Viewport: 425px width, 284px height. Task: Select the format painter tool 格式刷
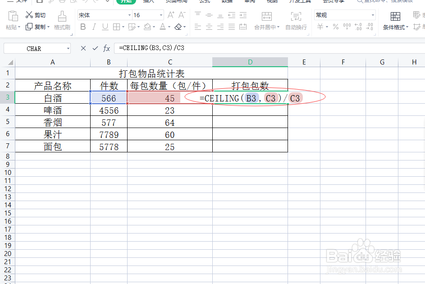pos(62,27)
